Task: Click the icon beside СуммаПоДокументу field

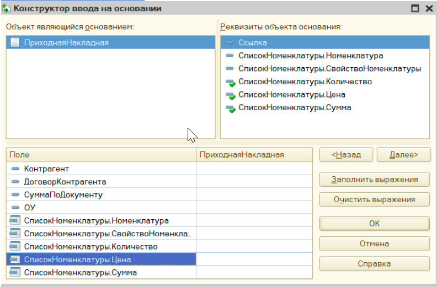Action: (15, 194)
